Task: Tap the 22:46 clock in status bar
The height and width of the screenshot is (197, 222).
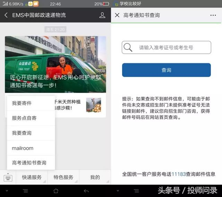Action: 55,4
